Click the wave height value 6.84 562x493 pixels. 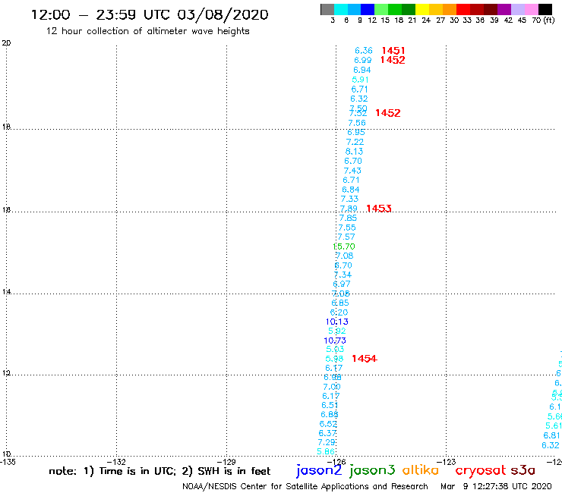pyautogui.click(x=351, y=190)
